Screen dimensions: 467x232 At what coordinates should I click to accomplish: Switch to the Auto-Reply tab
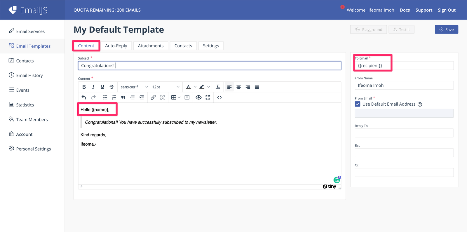point(116,46)
